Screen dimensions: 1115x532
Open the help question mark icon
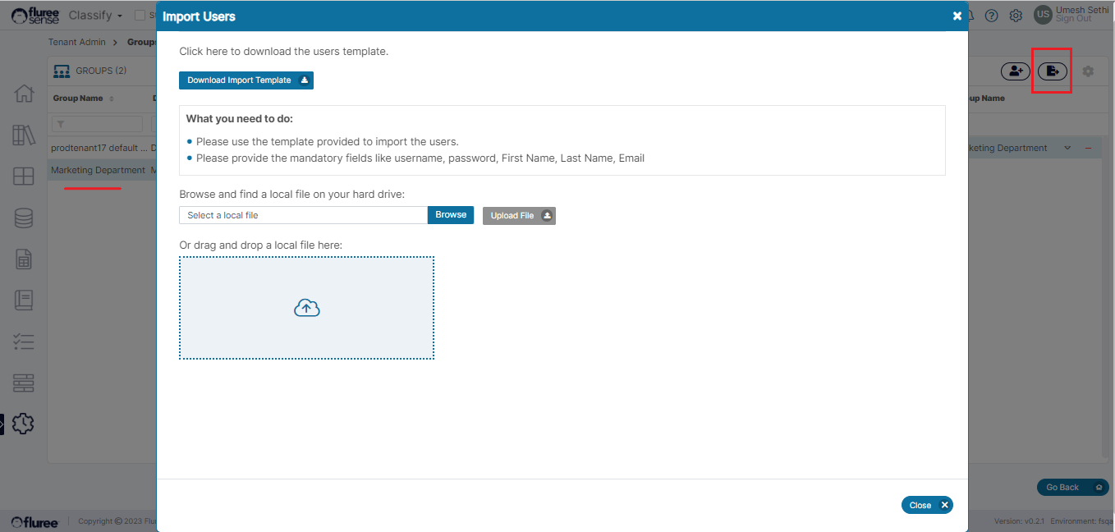(x=991, y=16)
